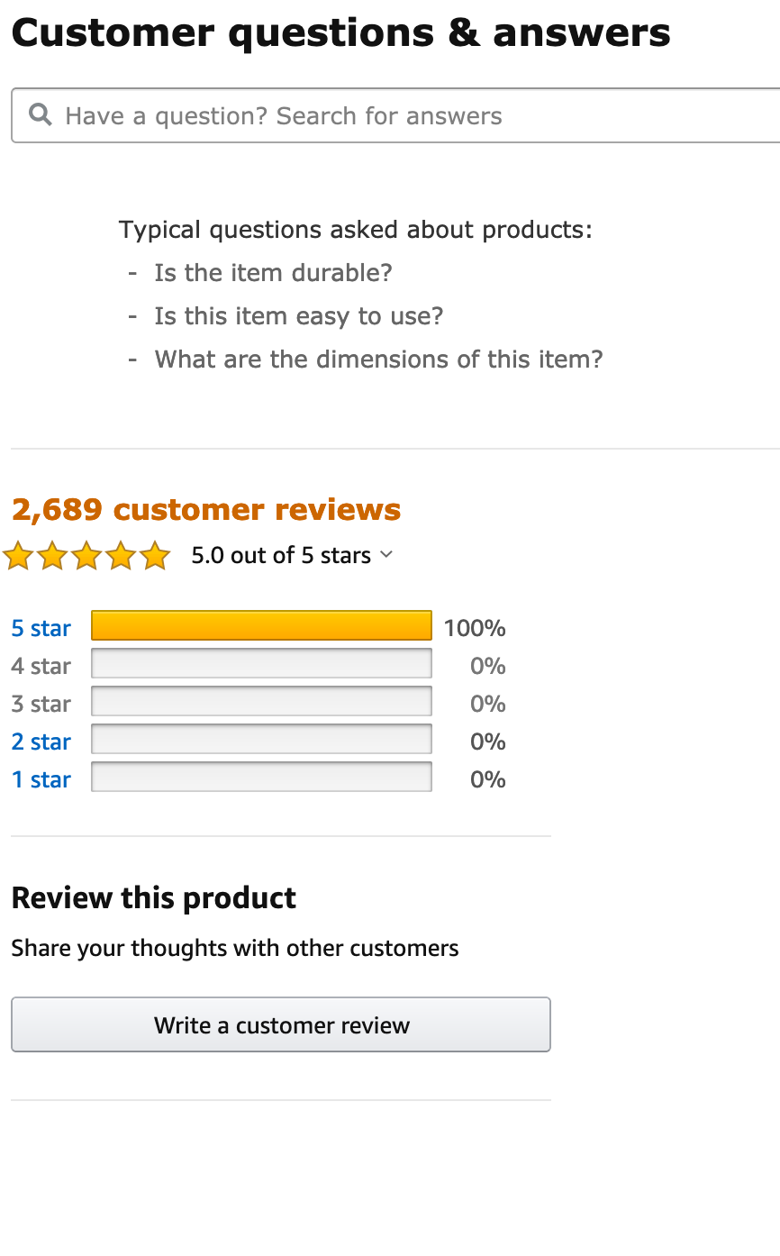Open the 2,689 customer reviews link
Viewport: 780px width, 1256px height.
(205, 509)
